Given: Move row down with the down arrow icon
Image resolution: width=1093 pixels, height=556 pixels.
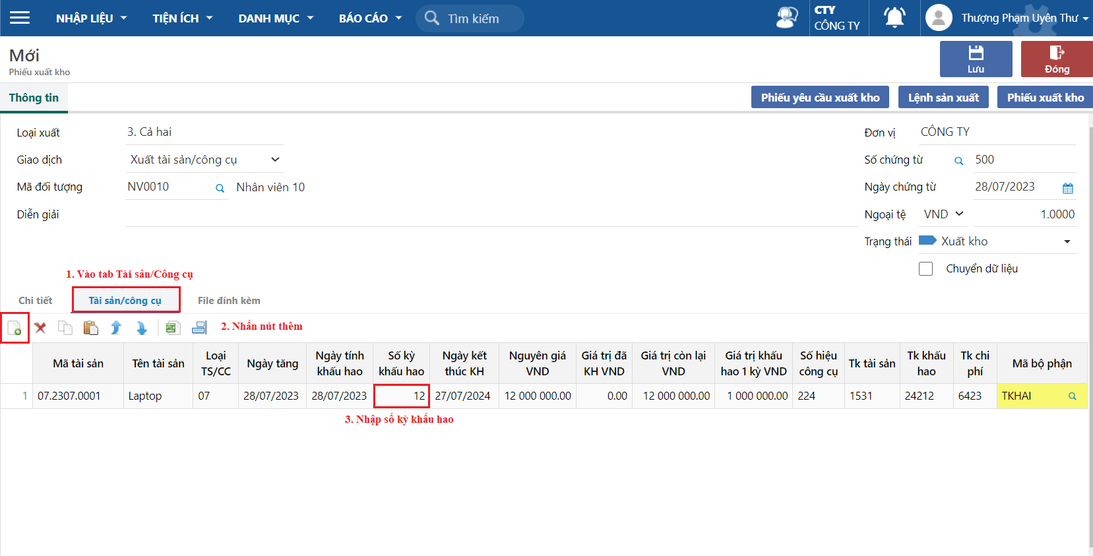Looking at the screenshot, I should [141, 328].
